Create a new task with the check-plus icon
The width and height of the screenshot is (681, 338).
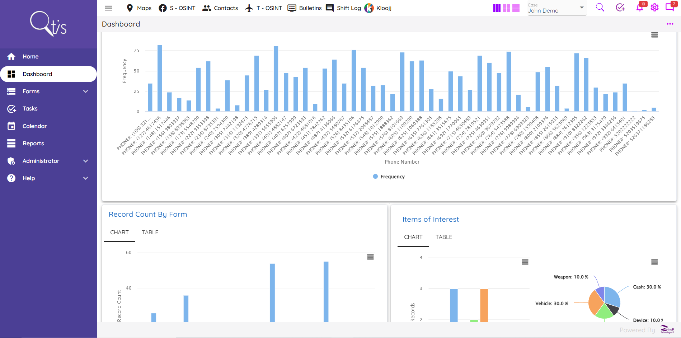620,7
